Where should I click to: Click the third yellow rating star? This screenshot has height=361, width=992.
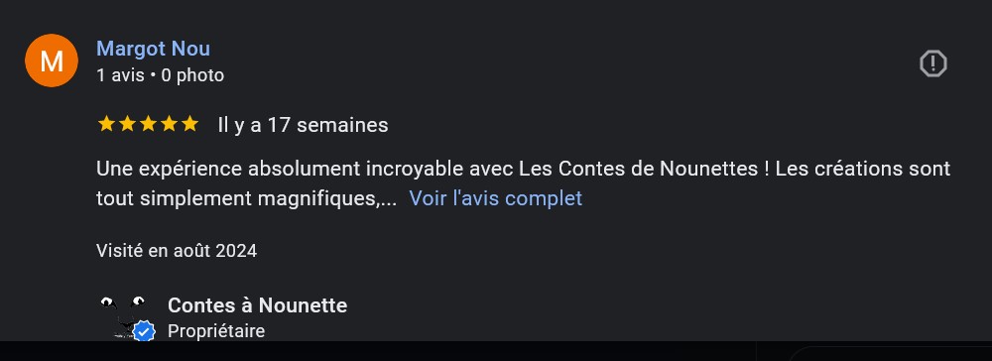pos(148,124)
